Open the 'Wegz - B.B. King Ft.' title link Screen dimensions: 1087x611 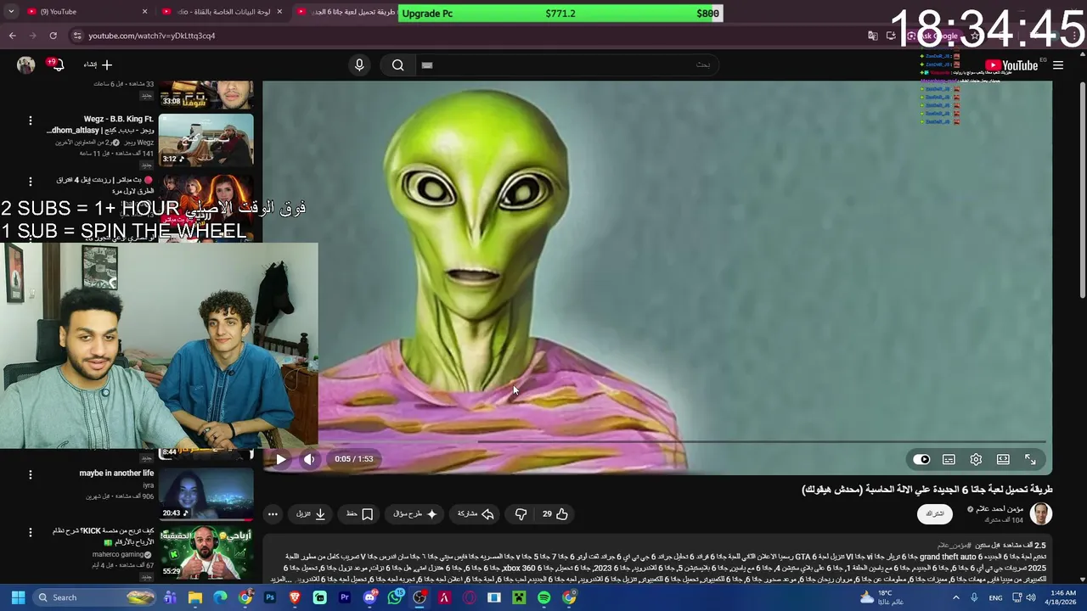click(100, 125)
